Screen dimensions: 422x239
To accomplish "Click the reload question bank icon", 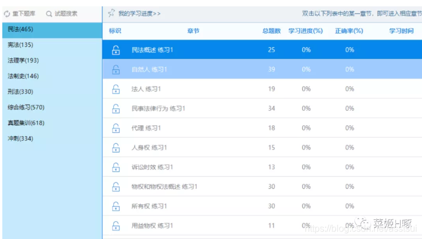I will (x=7, y=14).
